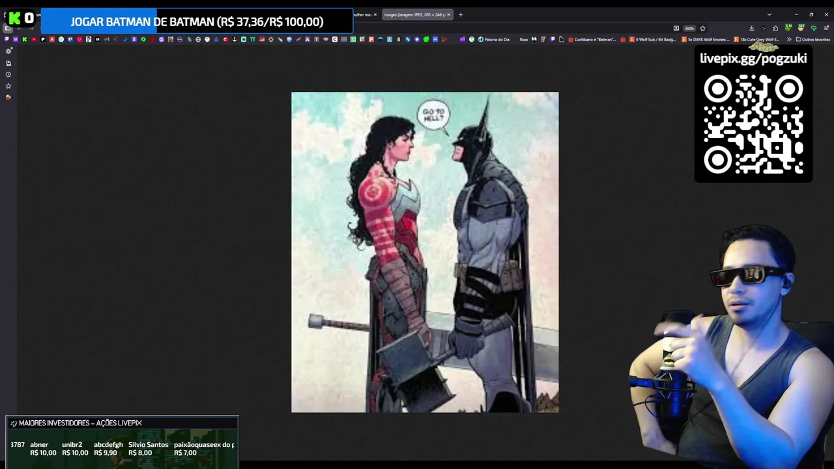Click investor 'abner' R$ 10,00 entry
Screen dimensions: 834x469
[x=43, y=448]
